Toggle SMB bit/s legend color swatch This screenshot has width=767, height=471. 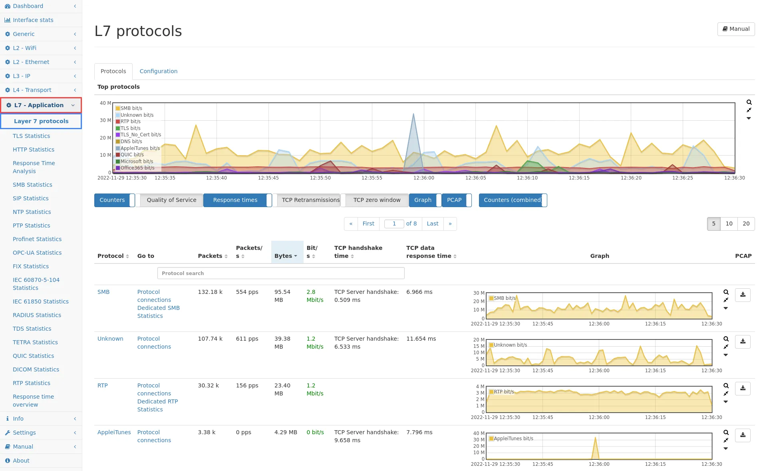[x=118, y=108]
